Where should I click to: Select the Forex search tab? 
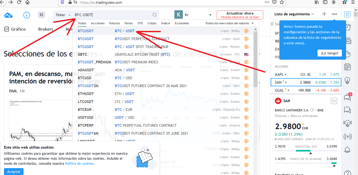[x=129, y=23]
